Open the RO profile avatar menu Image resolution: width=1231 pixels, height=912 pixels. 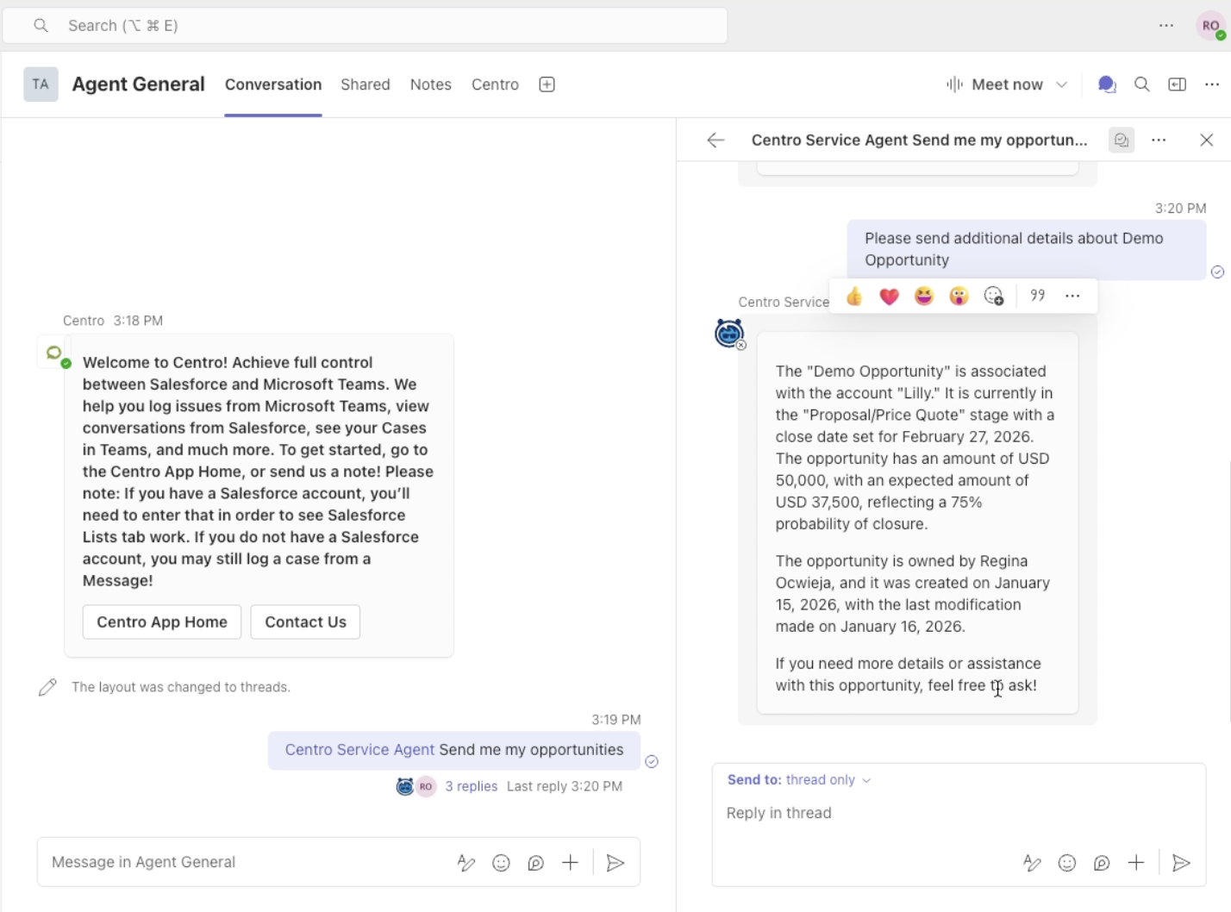[1211, 26]
